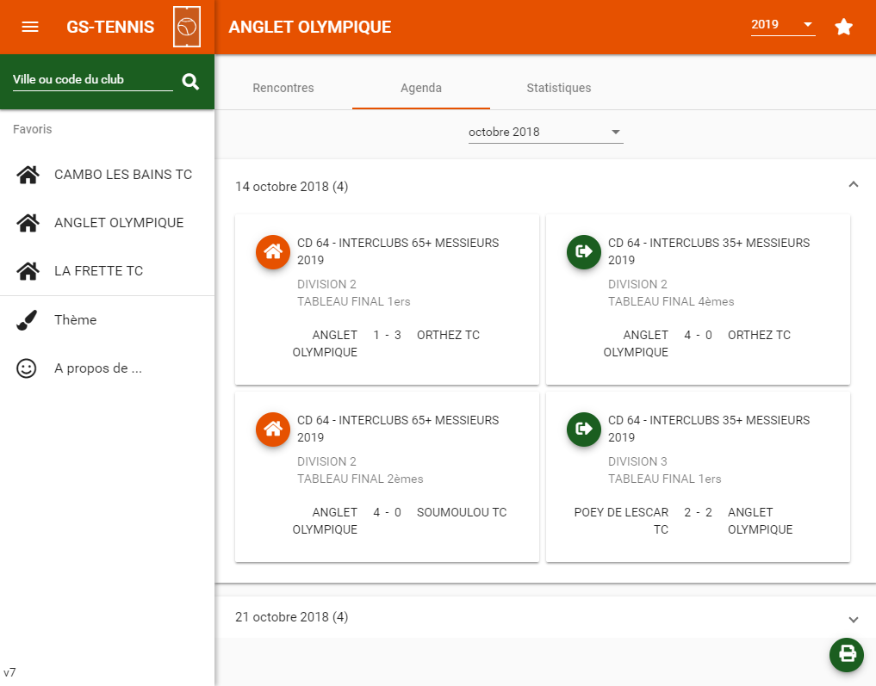
Task: Click the home match icon for SOUMOULOU TC card
Action: pos(273,430)
